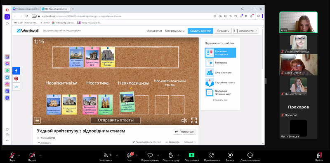The height and width of the screenshot is (163, 330).
Task: Click the Повысить upgrade button
Action: point(223,31)
